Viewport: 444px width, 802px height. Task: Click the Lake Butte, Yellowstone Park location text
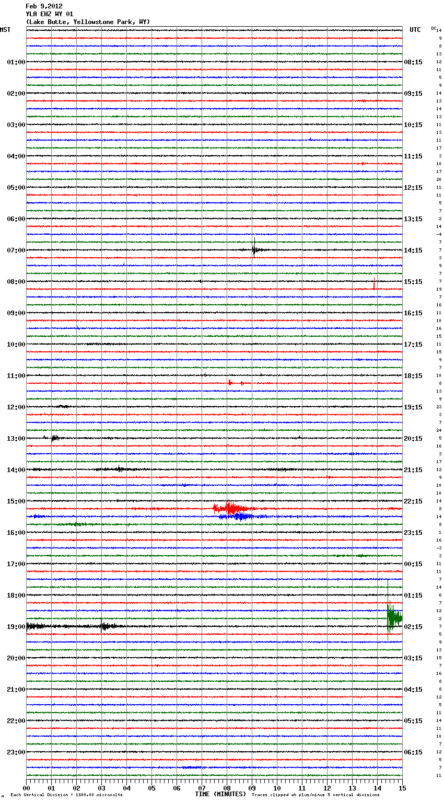88,22
